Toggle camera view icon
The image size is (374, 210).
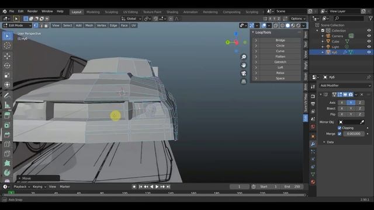[x=244, y=73]
